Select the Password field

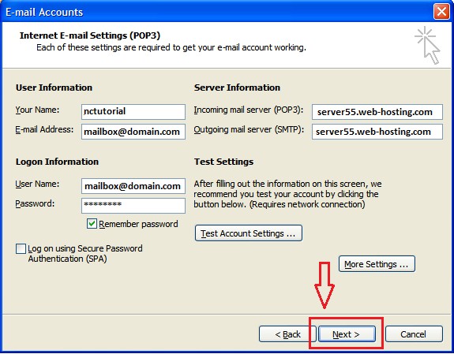[133, 205]
